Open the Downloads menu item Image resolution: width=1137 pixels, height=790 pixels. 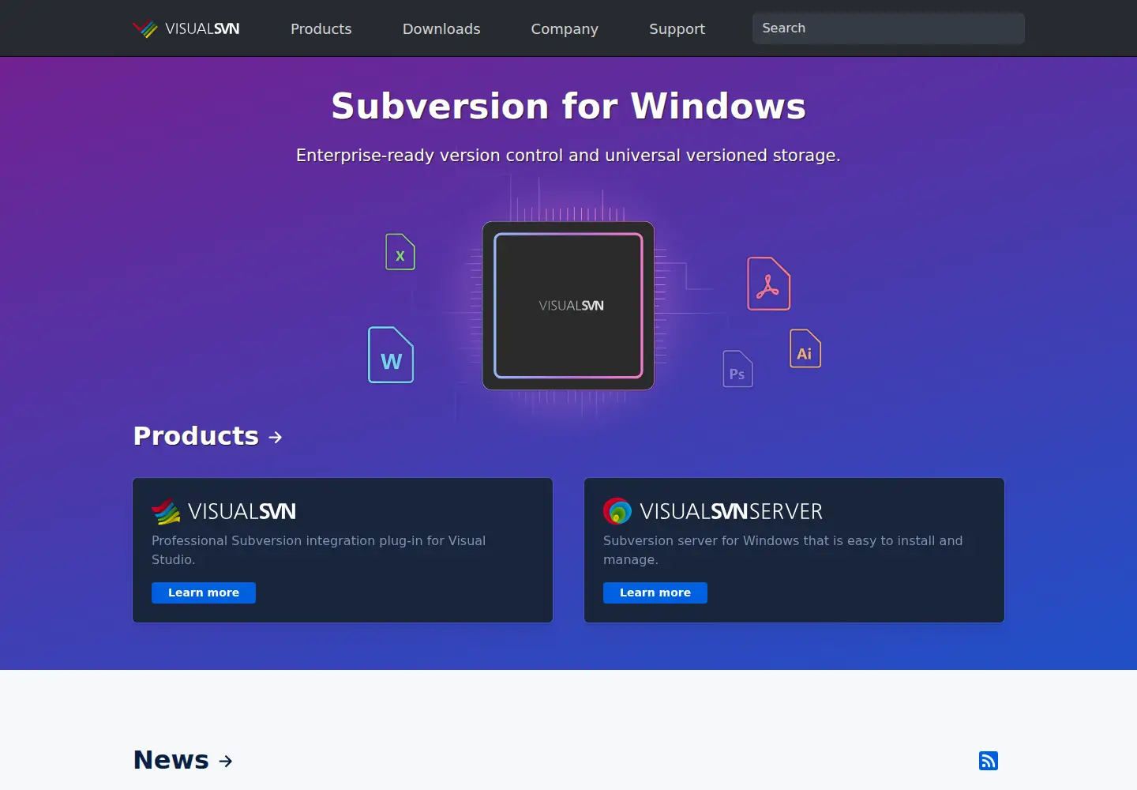coord(441,28)
